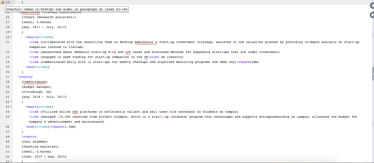Click the {Pittsburgh, PA} line
This screenshot has height=163, width=374.
[37, 92]
